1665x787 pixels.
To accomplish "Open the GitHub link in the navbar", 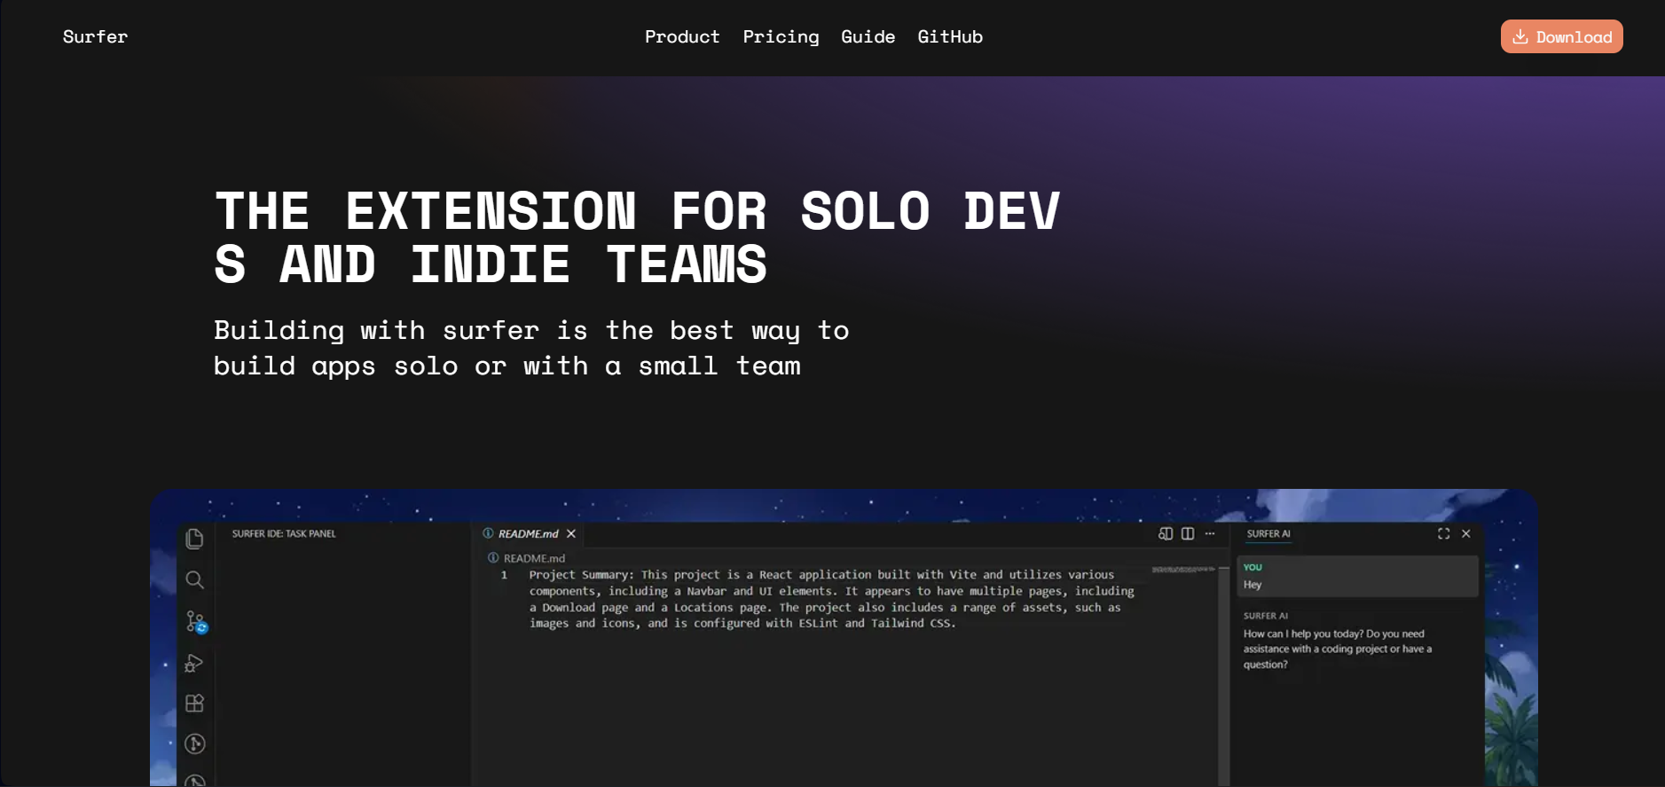I will pyautogui.click(x=950, y=36).
